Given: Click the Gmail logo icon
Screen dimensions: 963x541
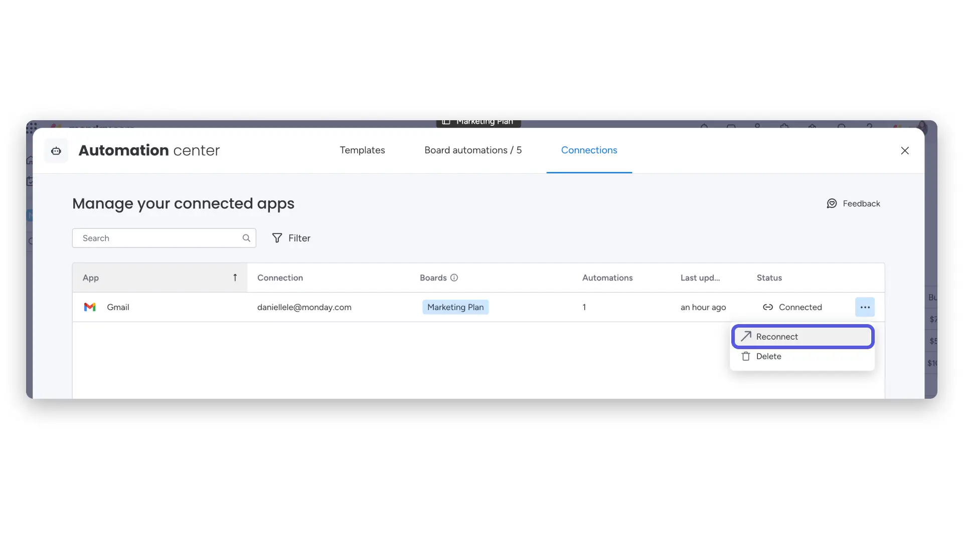Looking at the screenshot, I should click(90, 307).
